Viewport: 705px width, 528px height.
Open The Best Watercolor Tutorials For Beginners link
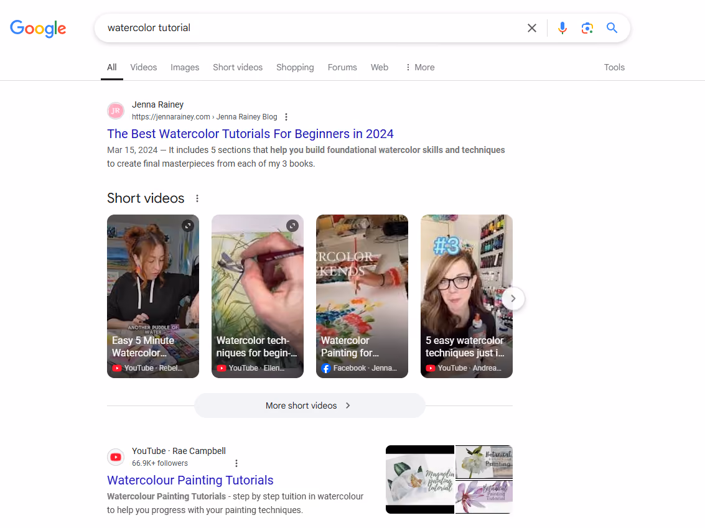(x=250, y=134)
